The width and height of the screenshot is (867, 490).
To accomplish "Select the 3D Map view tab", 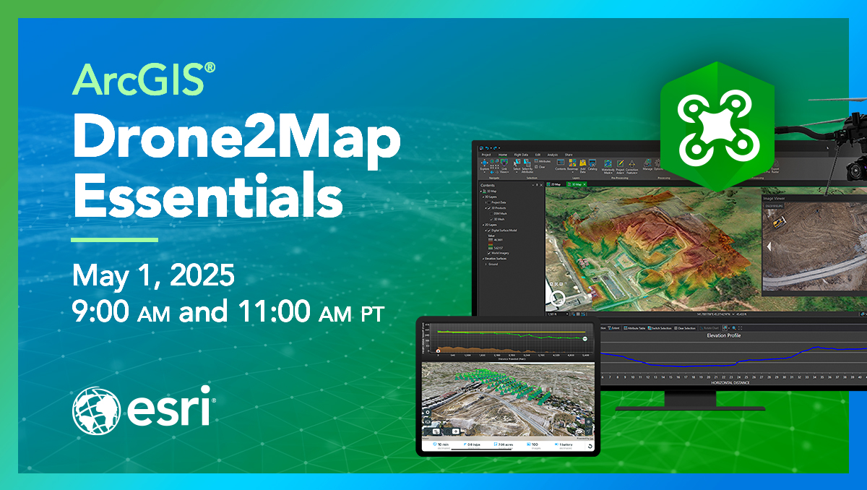I will tap(577, 184).
